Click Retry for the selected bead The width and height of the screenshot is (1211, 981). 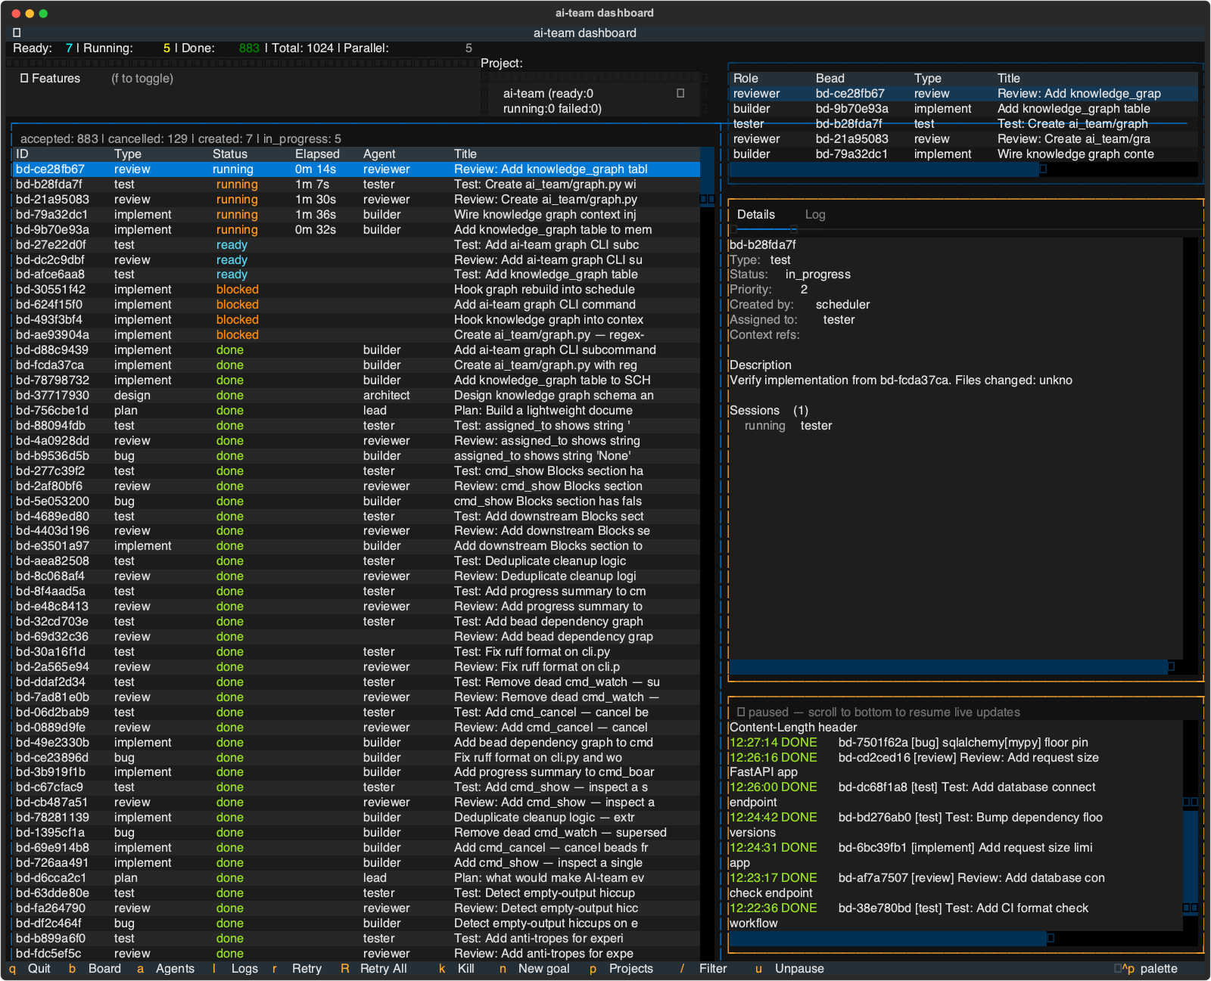[306, 968]
